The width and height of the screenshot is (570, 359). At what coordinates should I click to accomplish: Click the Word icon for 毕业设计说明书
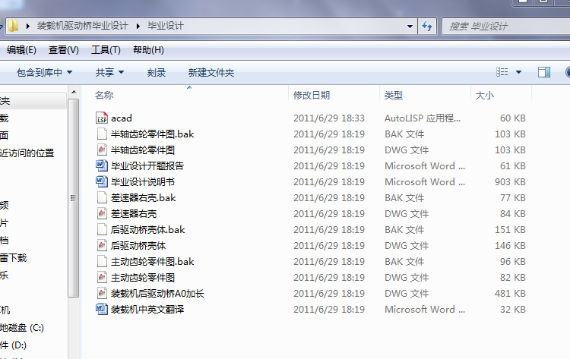tap(102, 182)
